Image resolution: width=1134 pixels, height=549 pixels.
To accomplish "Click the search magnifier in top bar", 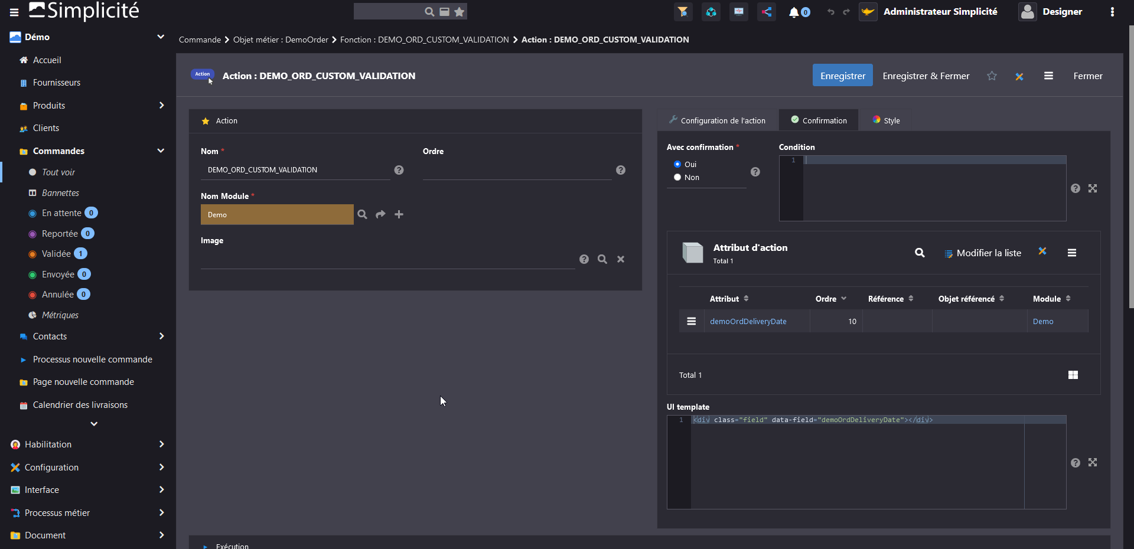I will tap(429, 12).
